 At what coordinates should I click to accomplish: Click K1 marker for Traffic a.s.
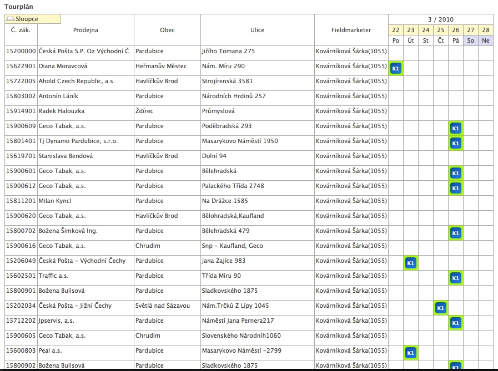[x=456, y=278]
